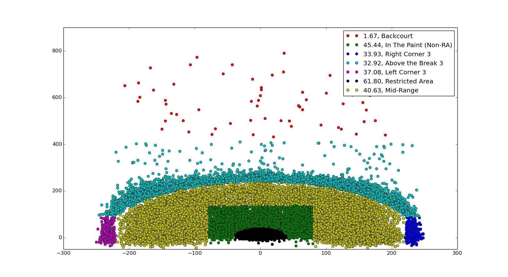
Task: Click the y-axis tick label 400
Action: pyautogui.click(x=57, y=144)
